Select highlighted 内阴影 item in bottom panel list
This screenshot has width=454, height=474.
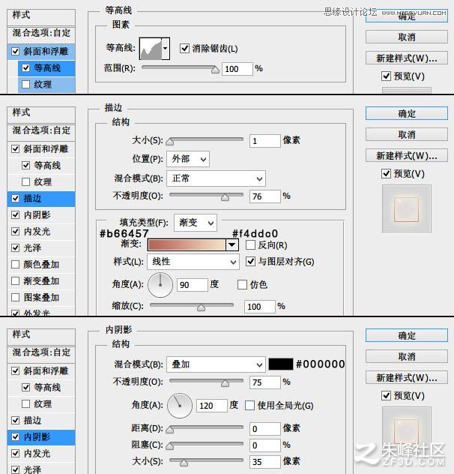41,437
